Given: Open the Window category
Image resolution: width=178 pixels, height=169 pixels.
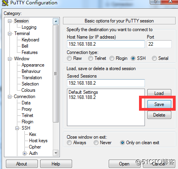Looking at the screenshot, I should [22, 59].
